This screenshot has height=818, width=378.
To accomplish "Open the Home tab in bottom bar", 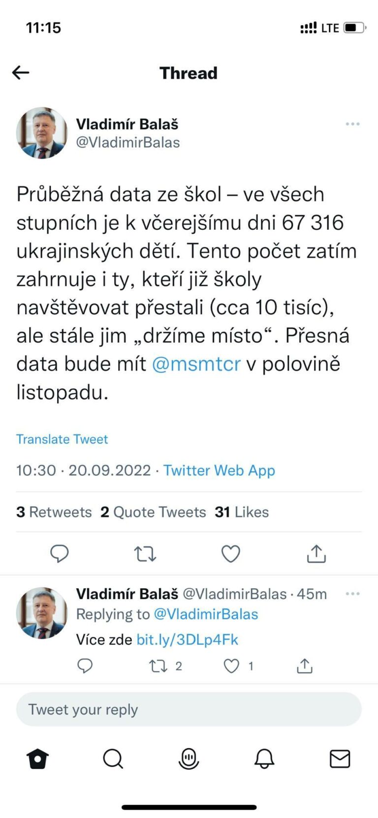I will click(38, 759).
